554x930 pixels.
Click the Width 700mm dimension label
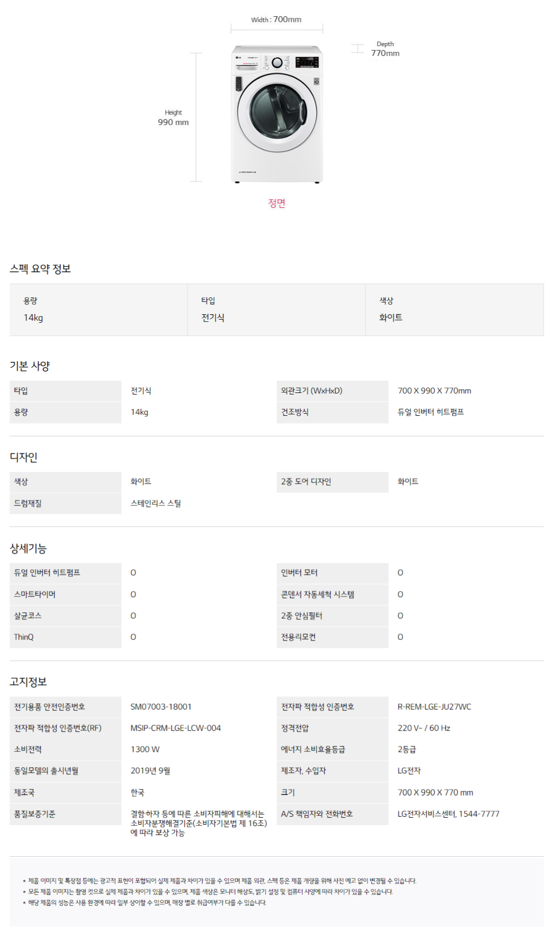click(x=276, y=19)
